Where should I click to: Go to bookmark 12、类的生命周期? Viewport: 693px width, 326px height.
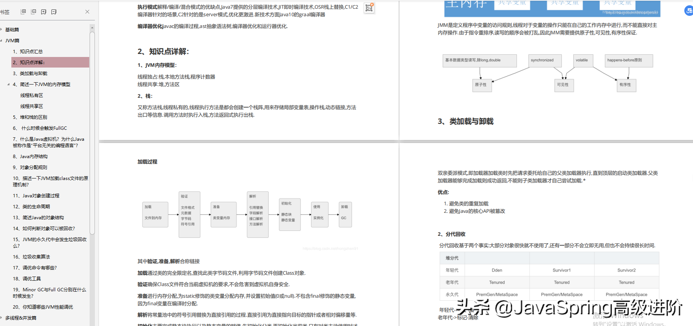(x=31, y=206)
